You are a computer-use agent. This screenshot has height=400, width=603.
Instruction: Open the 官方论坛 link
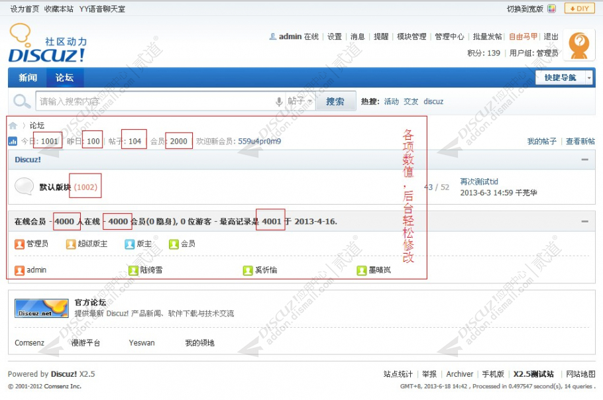[x=90, y=303]
